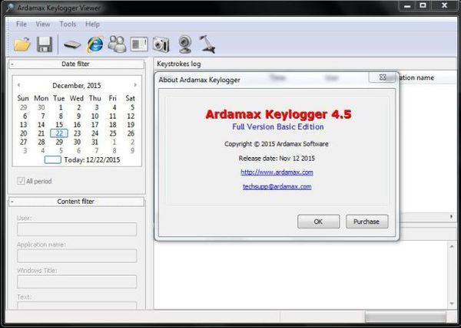Open the File menu
The width and height of the screenshot is (461, 328).
[22, 24]
